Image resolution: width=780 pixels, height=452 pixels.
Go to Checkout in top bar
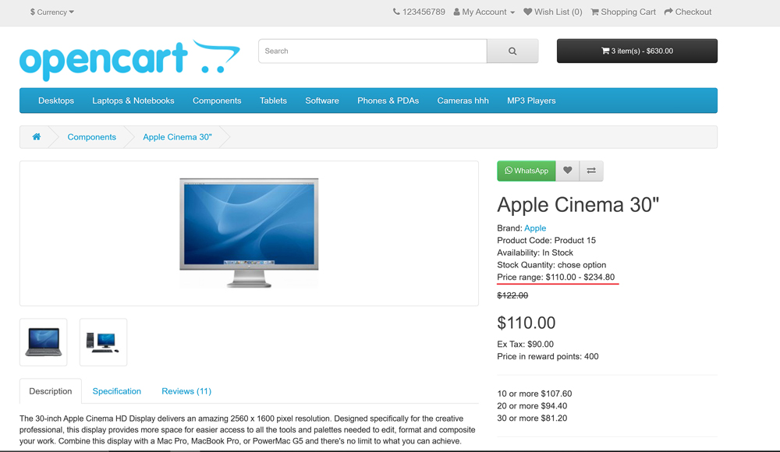coord(688,12)
